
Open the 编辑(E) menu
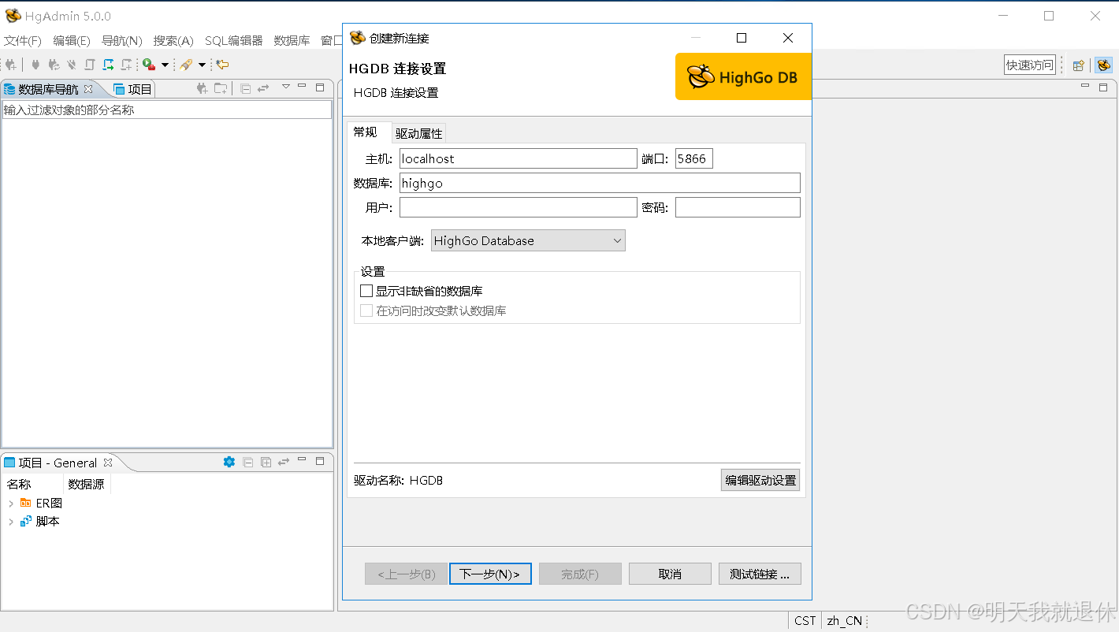pyautogui.click(x=72, y=41)
